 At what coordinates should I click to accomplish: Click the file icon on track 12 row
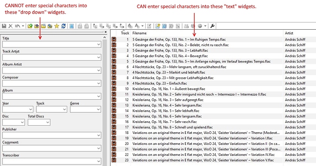pos(114,100)
